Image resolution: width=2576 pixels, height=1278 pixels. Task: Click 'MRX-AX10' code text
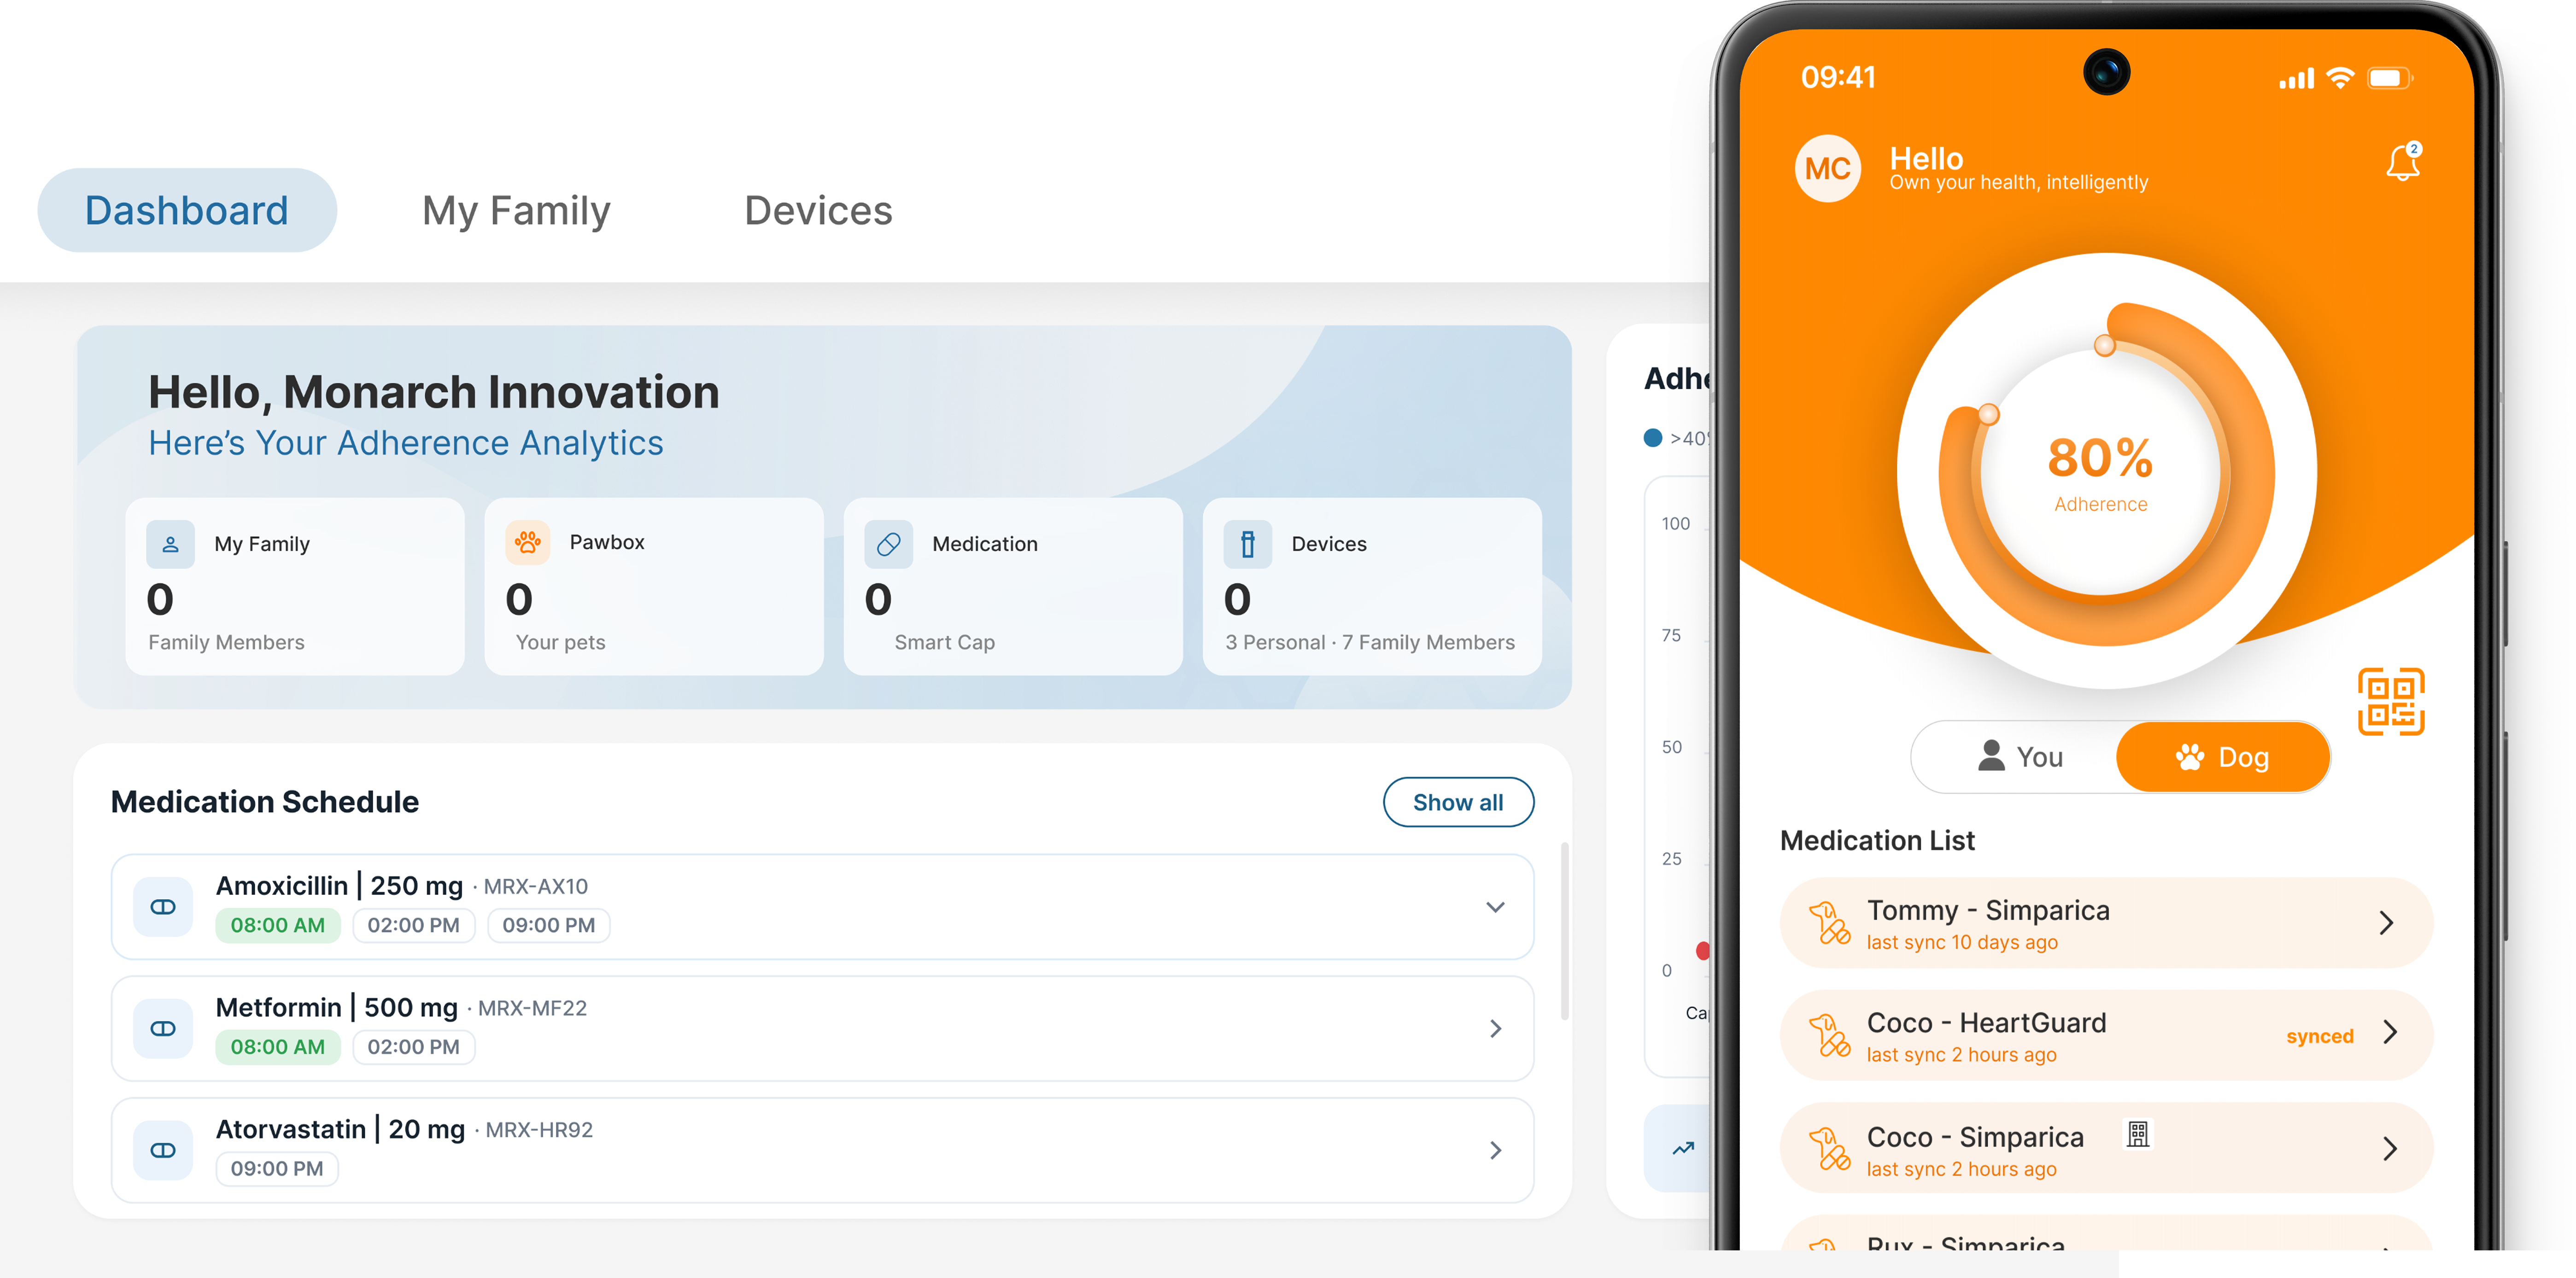[x=536, y=886]
